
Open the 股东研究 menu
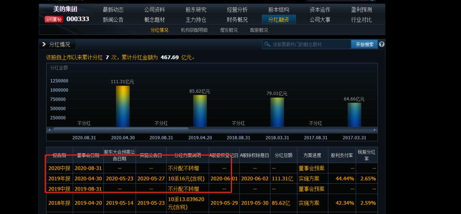click(196, 10)
